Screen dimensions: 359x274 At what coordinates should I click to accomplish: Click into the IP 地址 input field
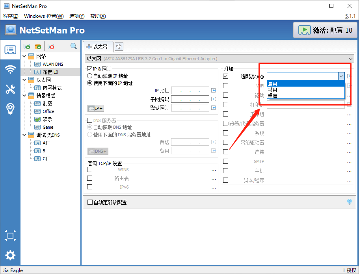[190, 90]
